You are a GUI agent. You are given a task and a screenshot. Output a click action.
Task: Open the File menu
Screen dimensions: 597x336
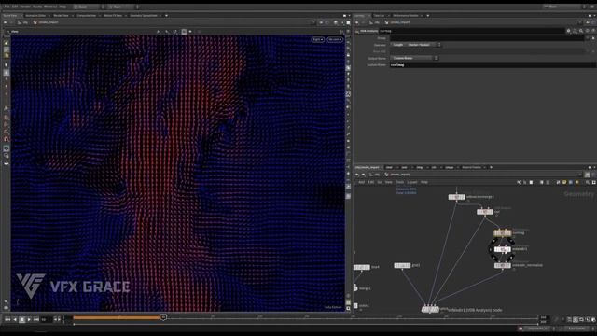pyautogui.click(x=7, y=7)
